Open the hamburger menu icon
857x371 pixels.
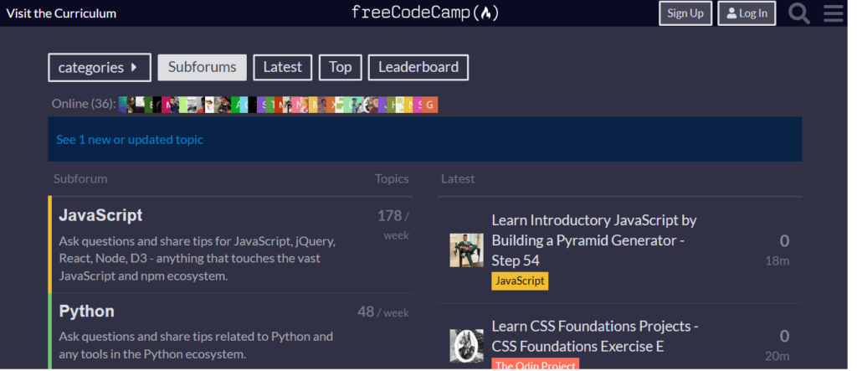click(x=833, y=13)
